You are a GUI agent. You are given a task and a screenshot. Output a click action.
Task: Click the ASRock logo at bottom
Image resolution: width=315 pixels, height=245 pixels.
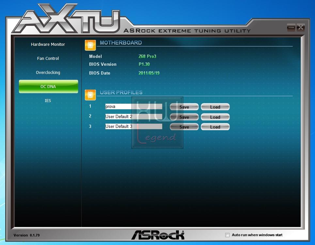pyautogui.click(x=158, y=235)
